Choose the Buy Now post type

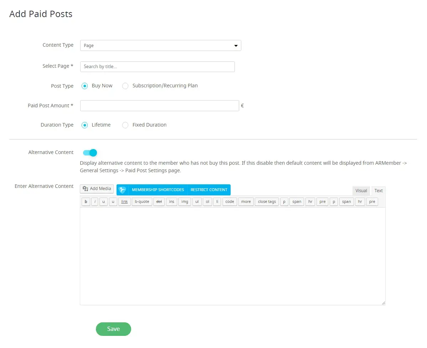pos(84,86)
